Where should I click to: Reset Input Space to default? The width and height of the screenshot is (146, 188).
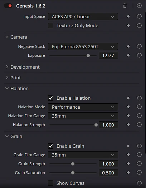(139, 16)
